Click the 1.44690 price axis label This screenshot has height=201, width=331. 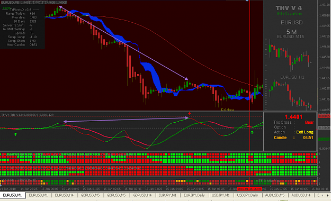(x=325, y=47)
